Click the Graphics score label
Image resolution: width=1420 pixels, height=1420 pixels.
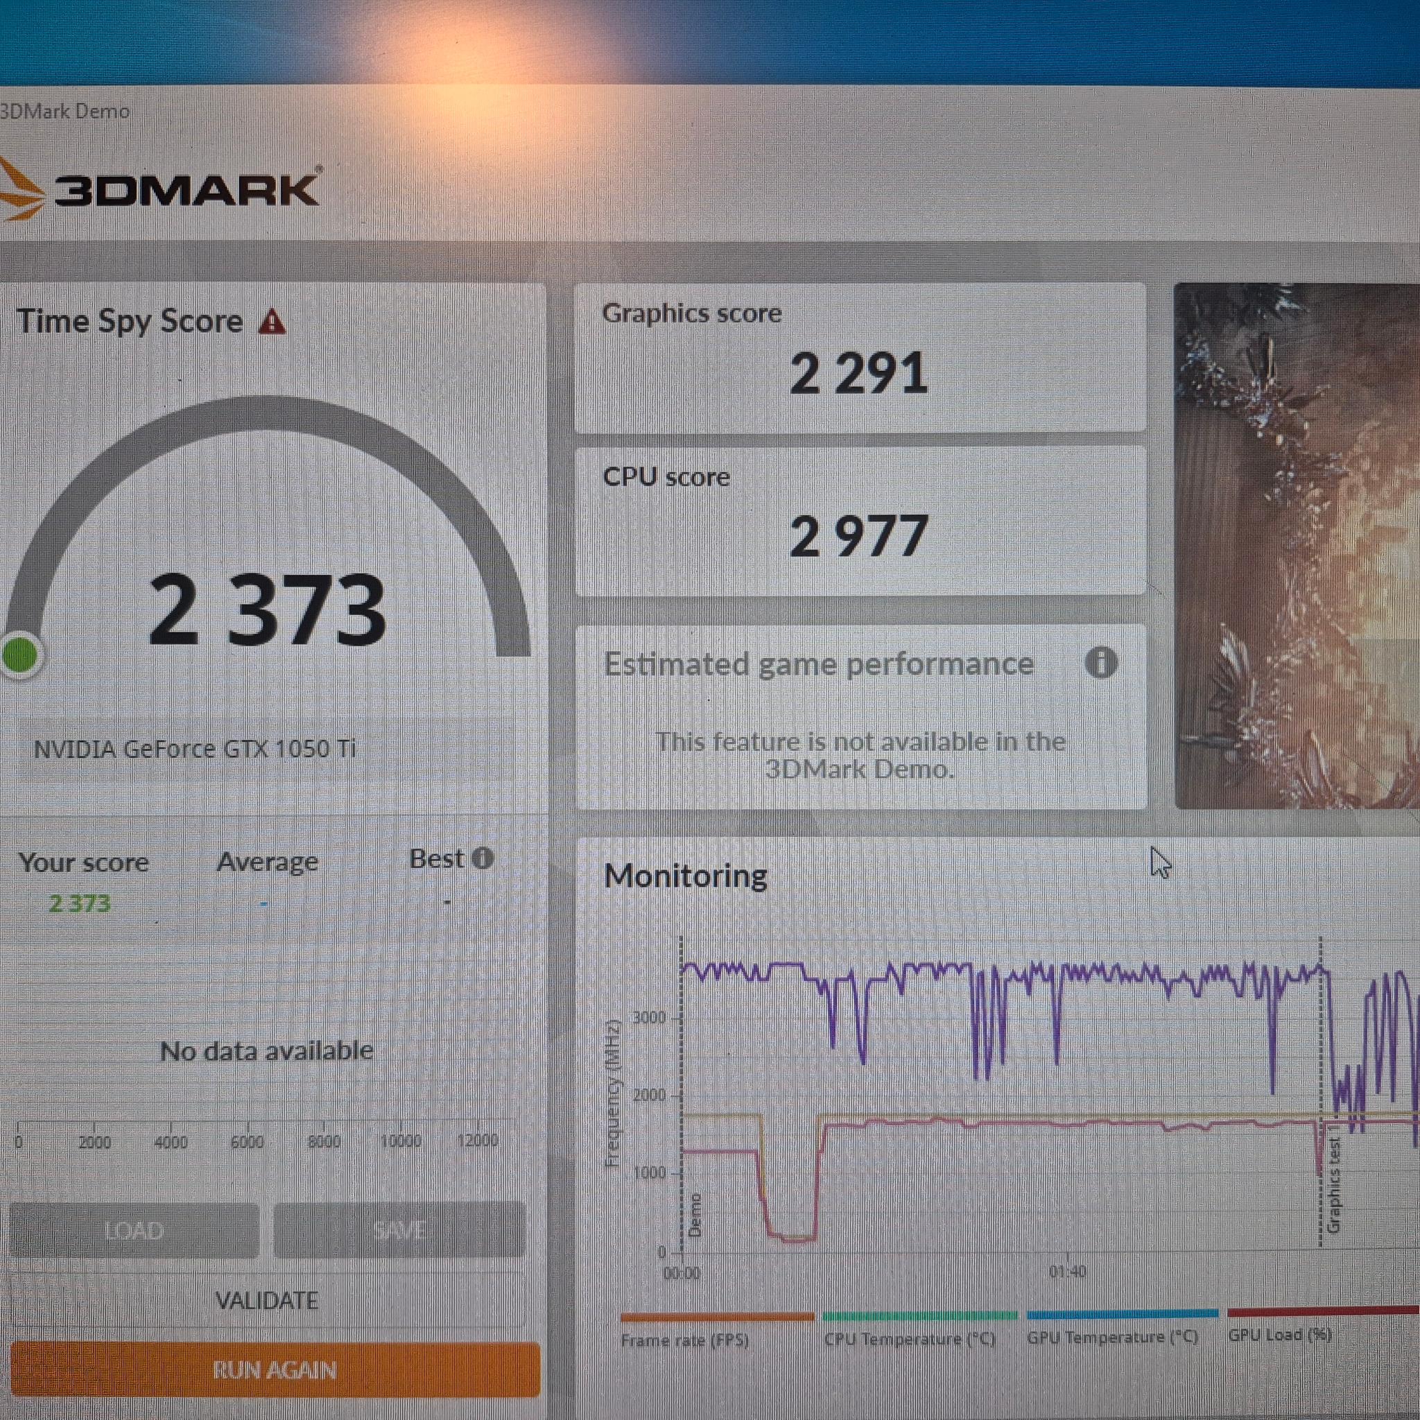pos(693,313)
